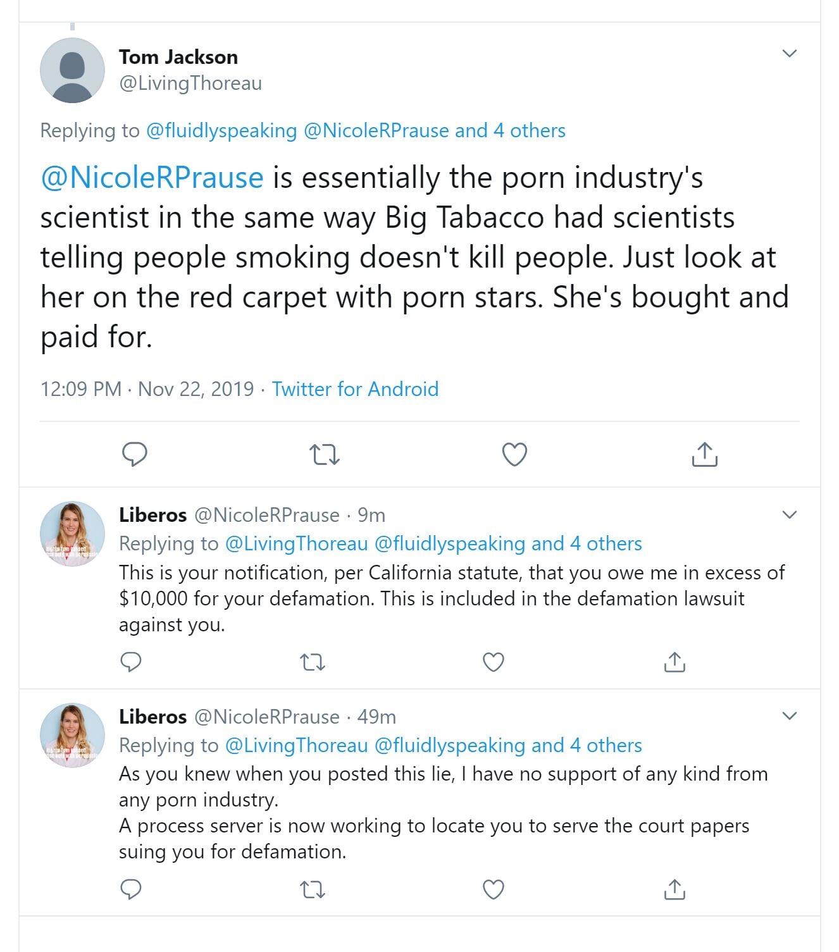Like the 49m Liberos tweet
This screenshot has width=839, height=952.
[494, 889]
